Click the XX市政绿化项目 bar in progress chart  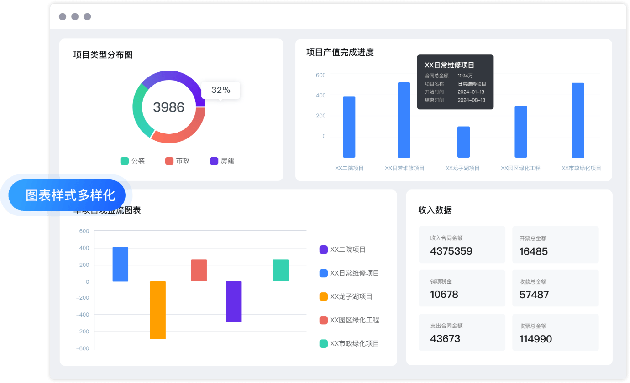(x=577, y=120)
